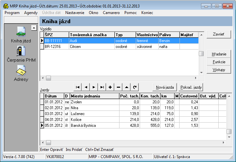Screen dimensions: 236x162
Task: Open the Výstupy button
Action: click(x=219, y=70)
